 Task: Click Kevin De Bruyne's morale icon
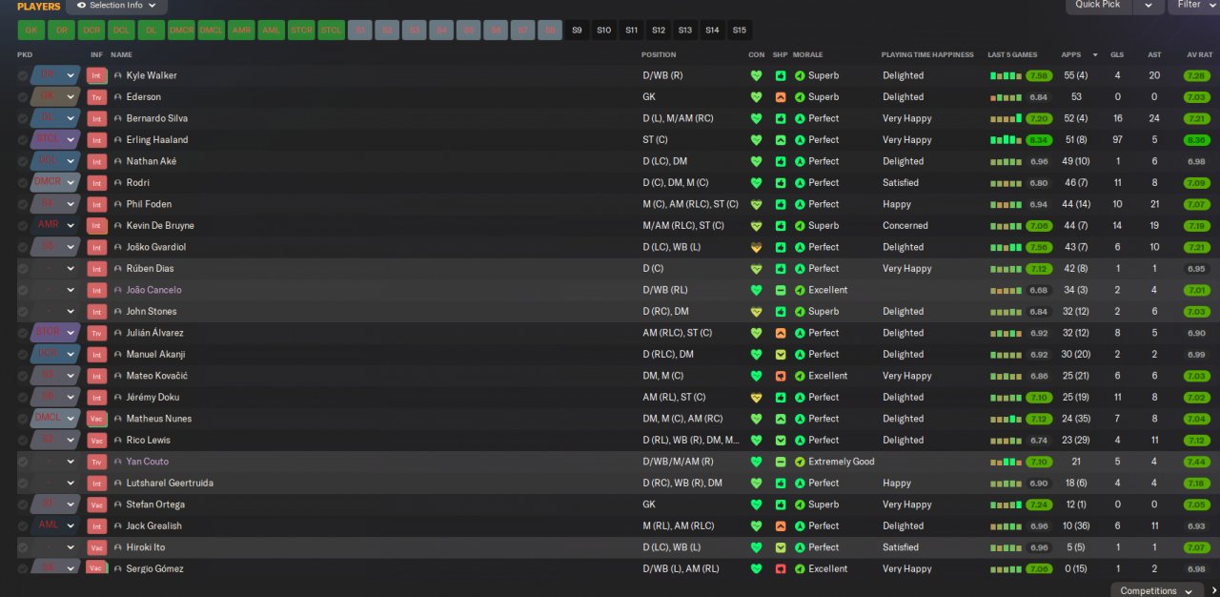coord(799,226)
